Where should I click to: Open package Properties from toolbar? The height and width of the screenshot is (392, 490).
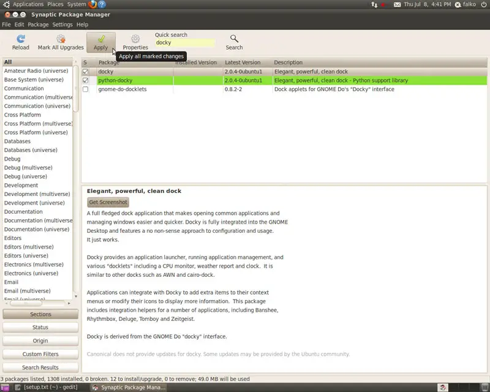(135, 42)
